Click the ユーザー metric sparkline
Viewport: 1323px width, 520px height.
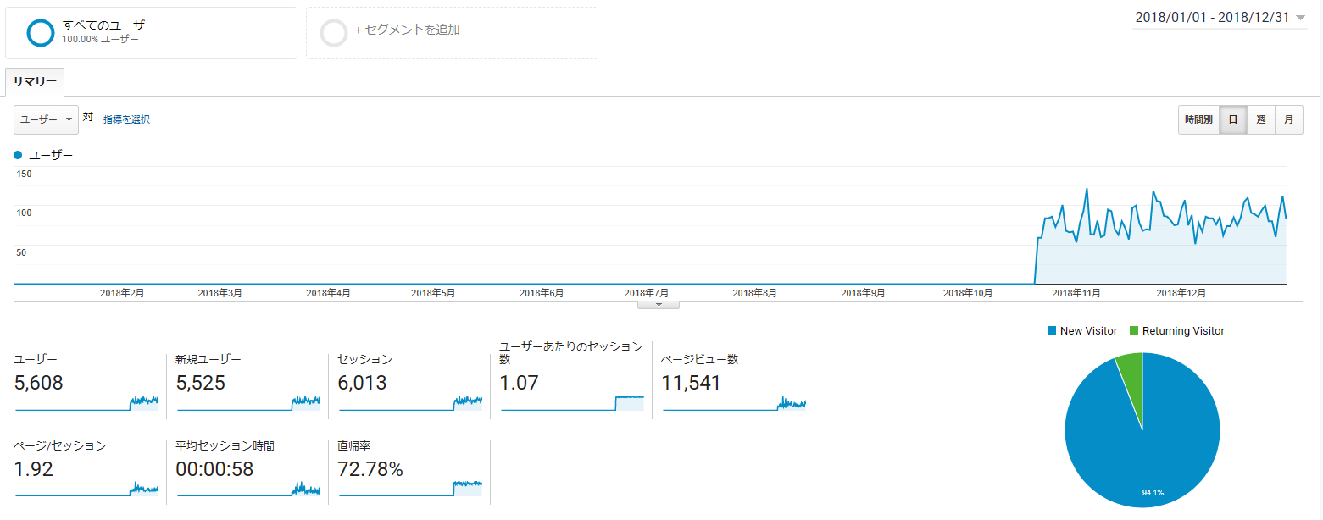point(86,403)
